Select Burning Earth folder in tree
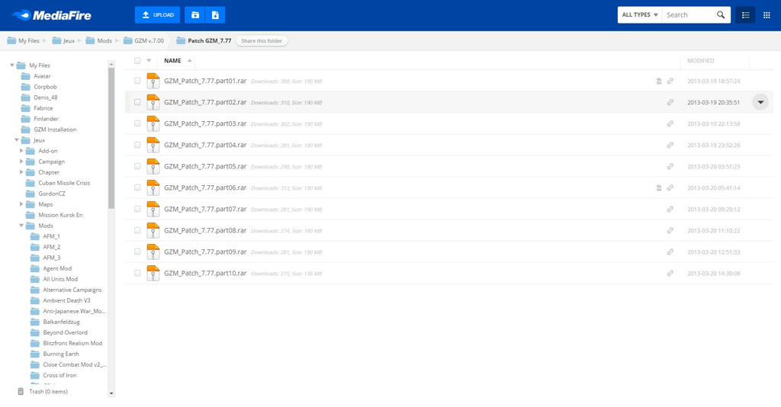 [x=61, y=354]
